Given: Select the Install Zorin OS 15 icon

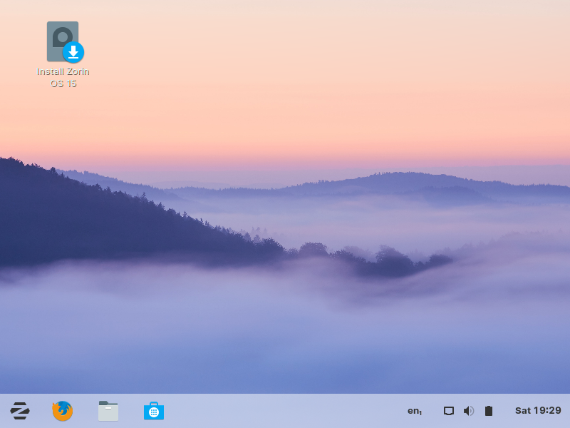Looking at the screenshot, I should point(63,41).
